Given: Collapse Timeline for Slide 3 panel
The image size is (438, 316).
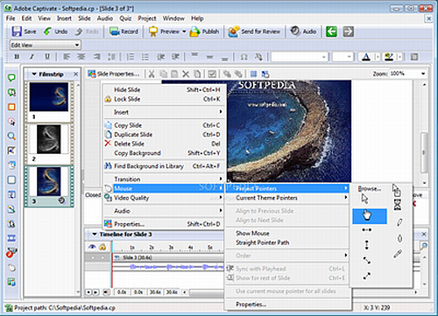Looking at the screenshot, I should 95,235.
